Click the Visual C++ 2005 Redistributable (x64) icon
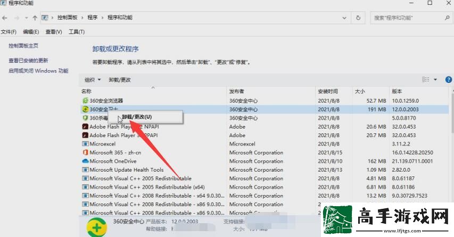The height and width of the screenshot is (237, 454). [85, 187]
